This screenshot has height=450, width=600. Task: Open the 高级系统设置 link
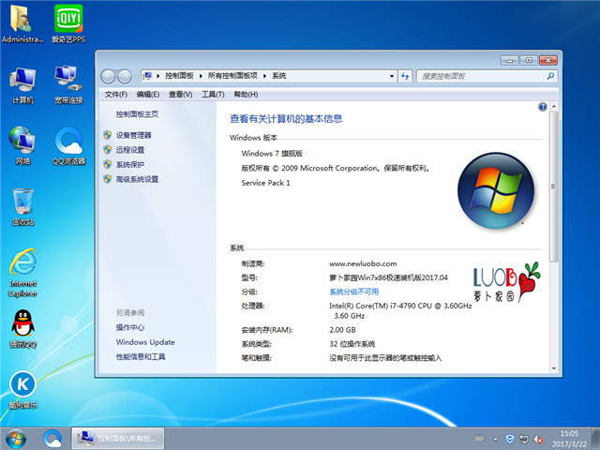tap(137, 179)
